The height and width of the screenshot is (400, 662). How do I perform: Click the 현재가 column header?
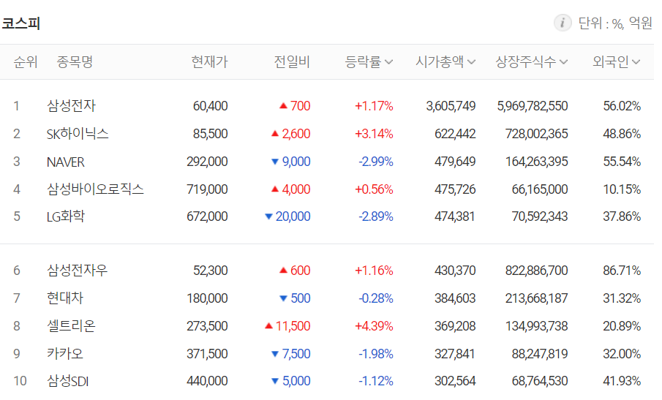[209, 62]
